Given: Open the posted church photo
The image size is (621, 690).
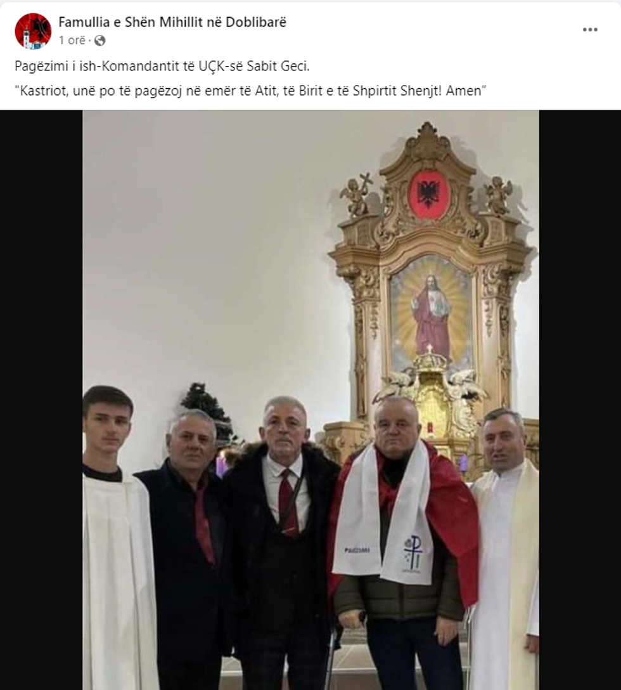Looking at the screenshot, I should click(x=310, y=400).
